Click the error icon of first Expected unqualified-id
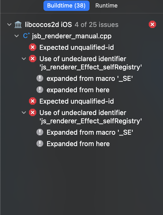 coord(32,47)
